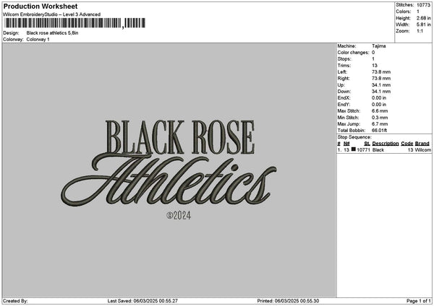Click design name 'Black rose athletics 5,8in'
434x306 pixels.
(52, 33)
